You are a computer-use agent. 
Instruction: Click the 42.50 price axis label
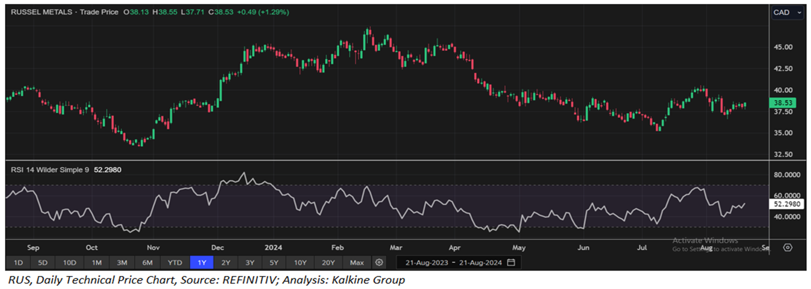coord(783,69)
